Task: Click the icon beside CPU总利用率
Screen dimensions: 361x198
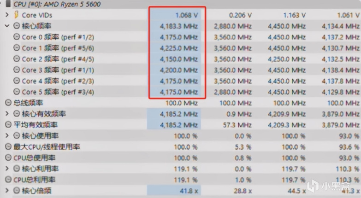Action: (8, 180)
